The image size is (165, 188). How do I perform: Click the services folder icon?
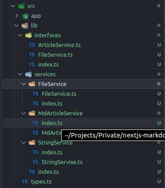click(28, 74)
